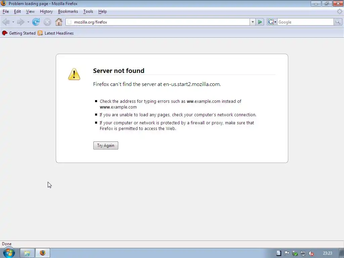This screenshot has width=344, height=258.
Task: Go forward with the Forward arrow button
Action: [20, 22]
